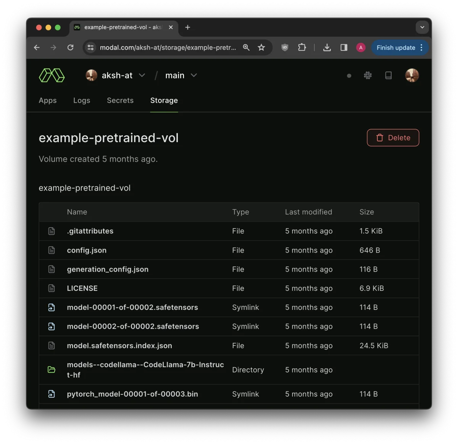Click the browser back arrow
Viewport: 458px width, 444px height.
[37, 47]
